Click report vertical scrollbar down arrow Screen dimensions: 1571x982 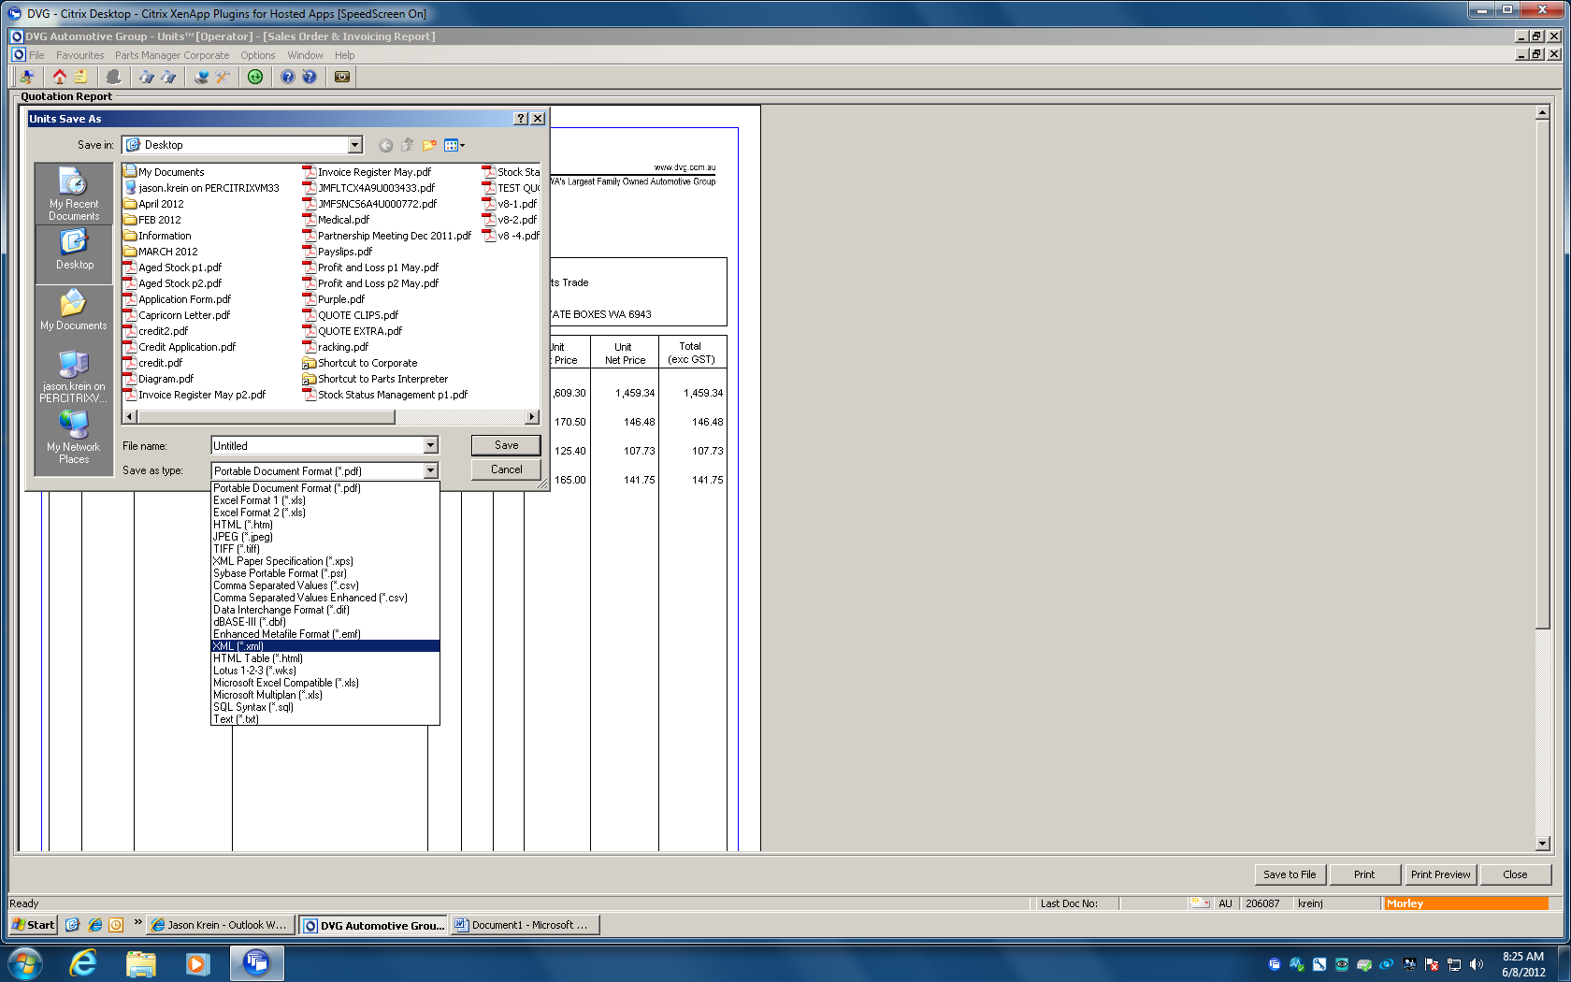(x=1543, y=844)
